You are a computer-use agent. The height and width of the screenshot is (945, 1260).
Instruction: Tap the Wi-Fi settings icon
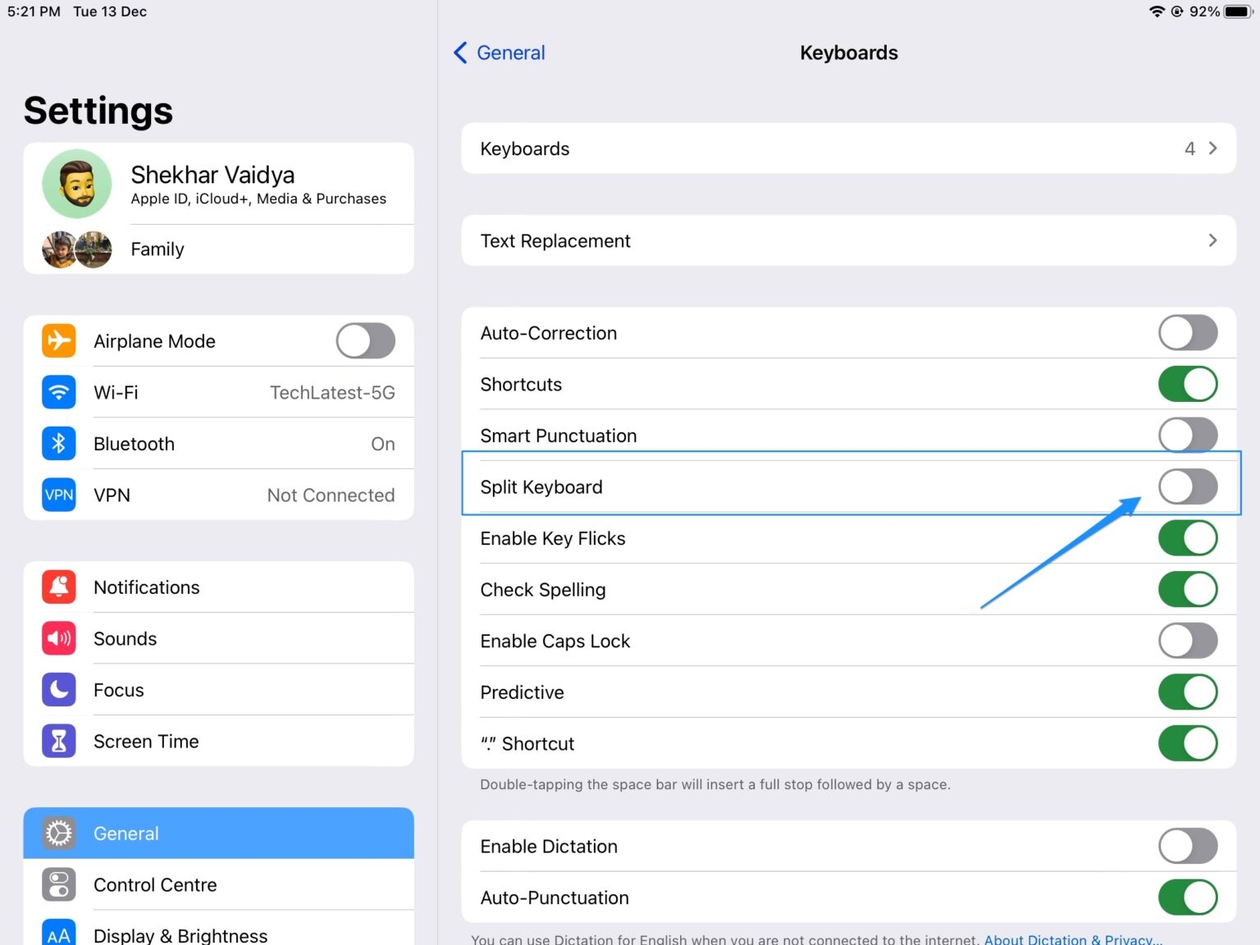pyautogui.click(x=59, y=392)
